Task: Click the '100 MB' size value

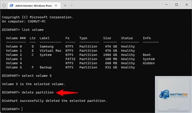Action: tap(111, 59)
